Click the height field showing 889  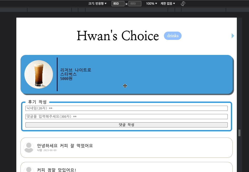coord(135,3)
